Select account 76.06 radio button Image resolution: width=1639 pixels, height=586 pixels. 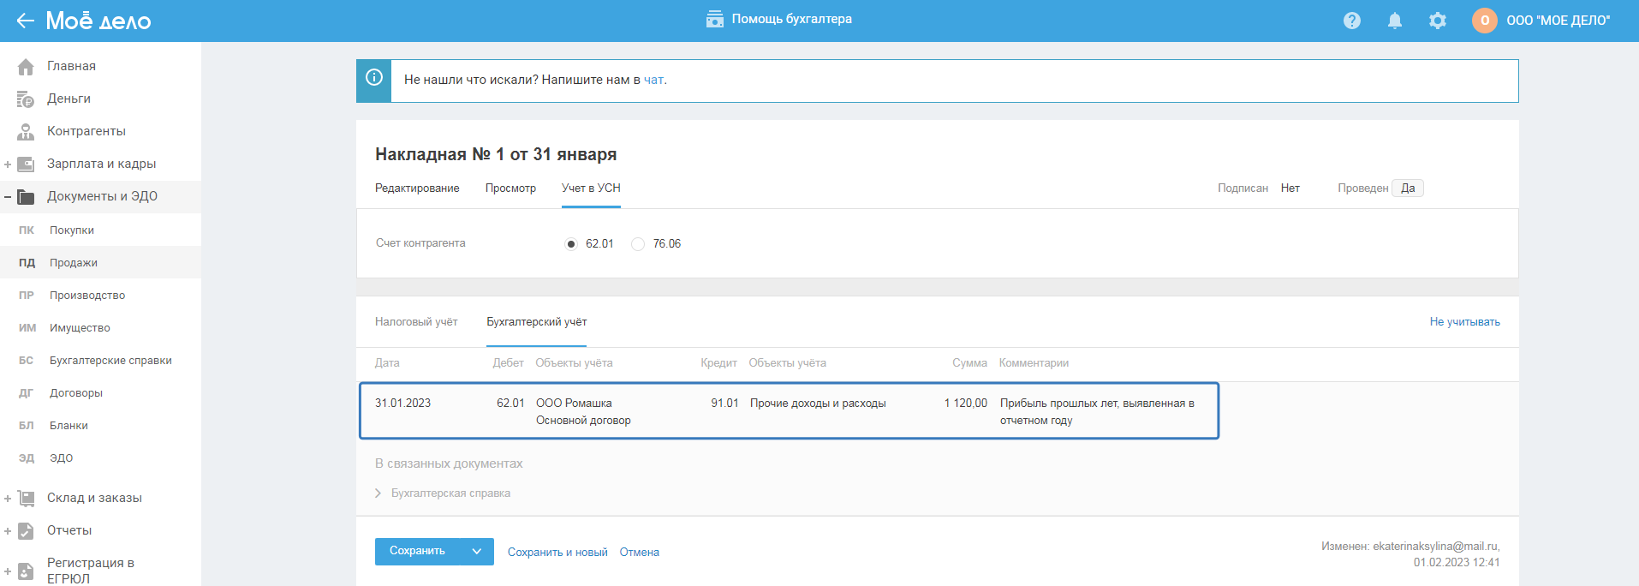click(638, 244)
